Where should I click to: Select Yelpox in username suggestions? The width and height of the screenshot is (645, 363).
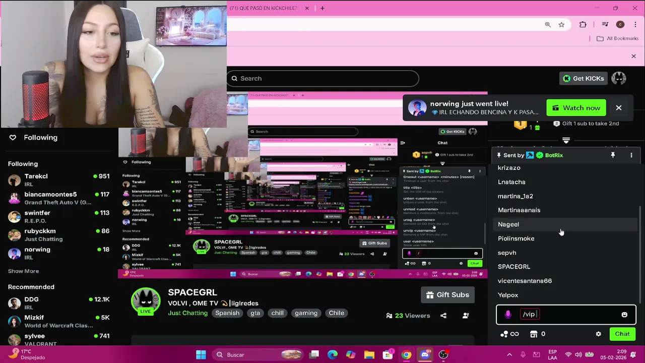pyautogui.click(x=565, y=295)
